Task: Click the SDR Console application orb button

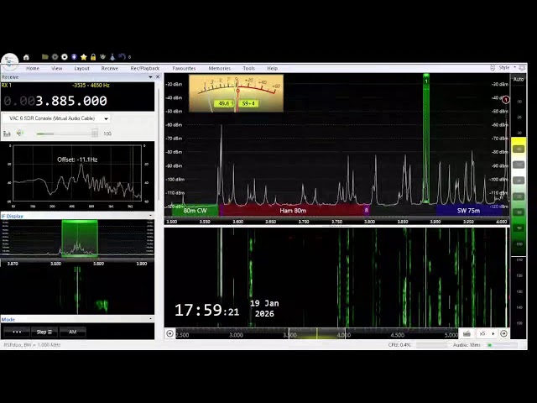Action: pyautogui.click(x=9, y=61)
